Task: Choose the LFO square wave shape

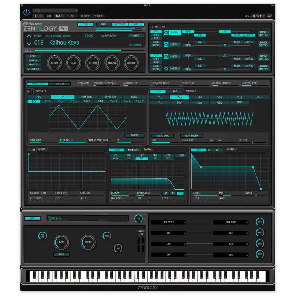Action: tap(239, 97)
